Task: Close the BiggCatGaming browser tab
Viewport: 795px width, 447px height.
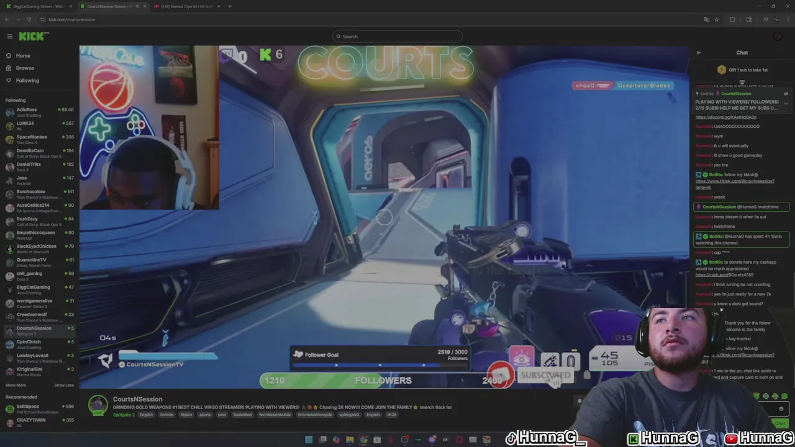Action: tap(71, 6)
